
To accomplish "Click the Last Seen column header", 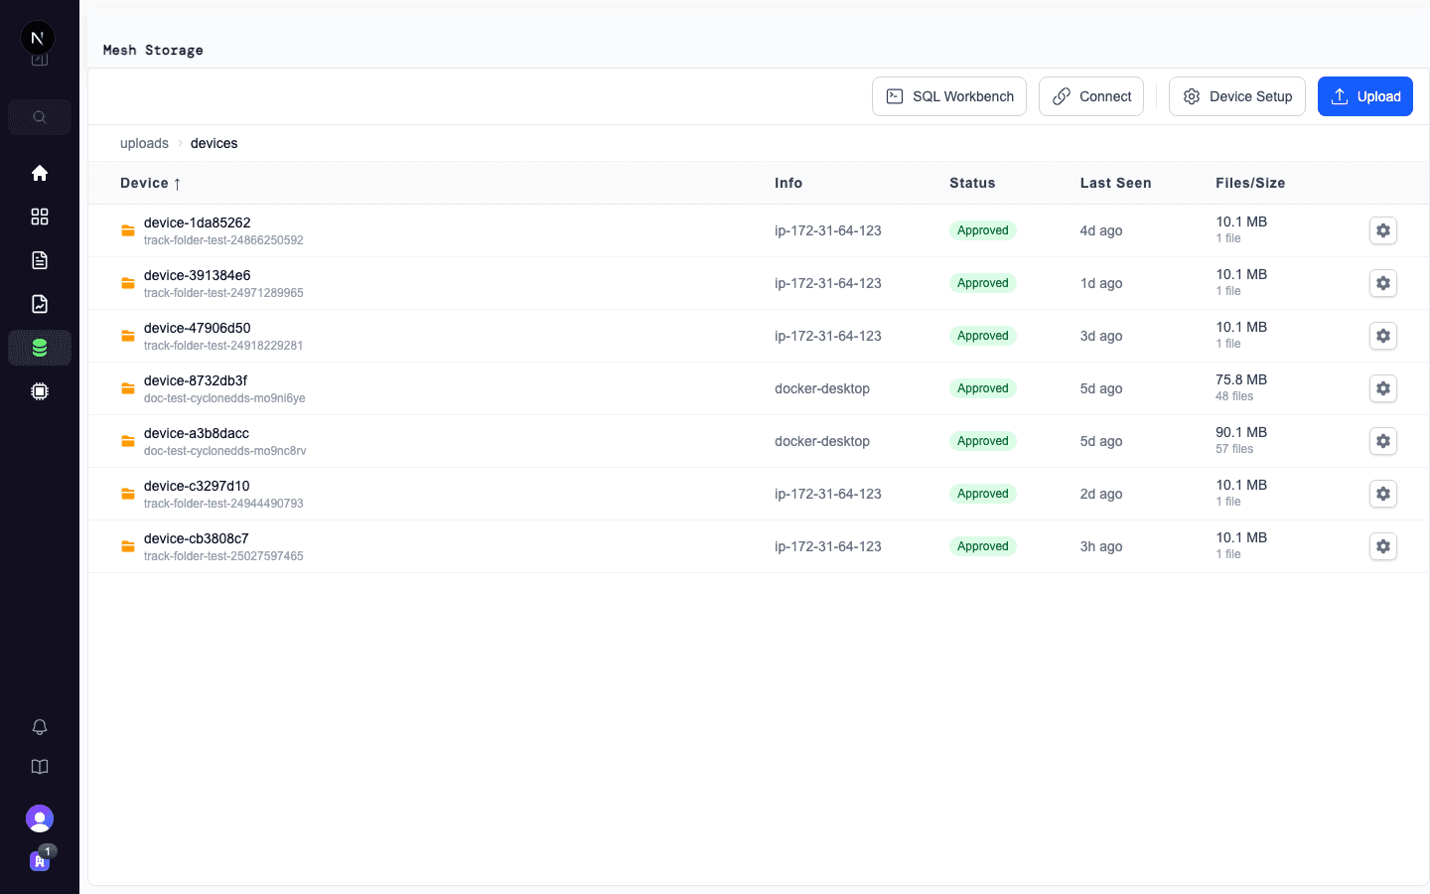I will (1116, 183).
